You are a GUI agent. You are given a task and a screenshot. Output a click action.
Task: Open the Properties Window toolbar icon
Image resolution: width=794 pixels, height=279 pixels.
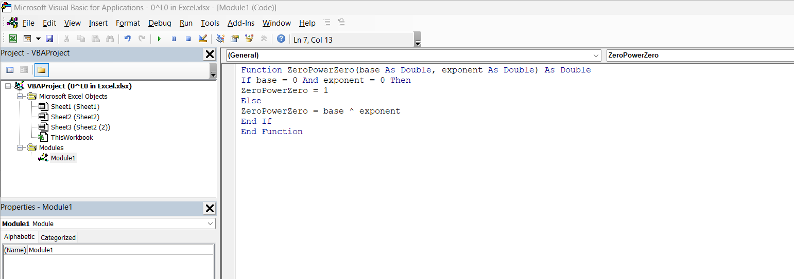235,39
